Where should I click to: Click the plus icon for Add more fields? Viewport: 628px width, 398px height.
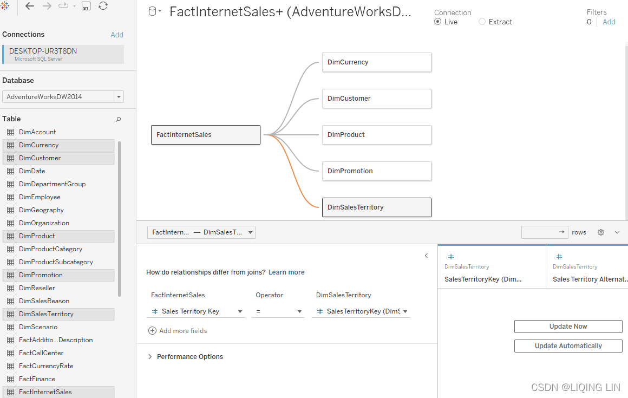(x=152, y=331)
